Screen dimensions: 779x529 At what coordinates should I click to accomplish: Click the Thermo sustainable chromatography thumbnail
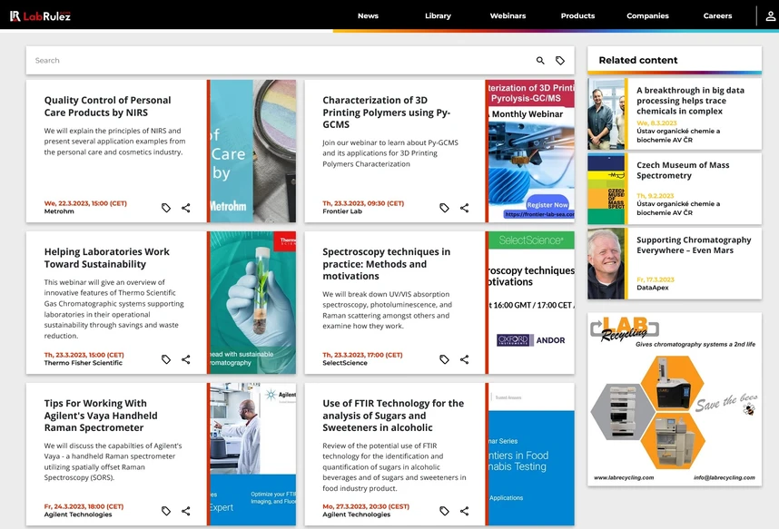click(x=251, y=302)
